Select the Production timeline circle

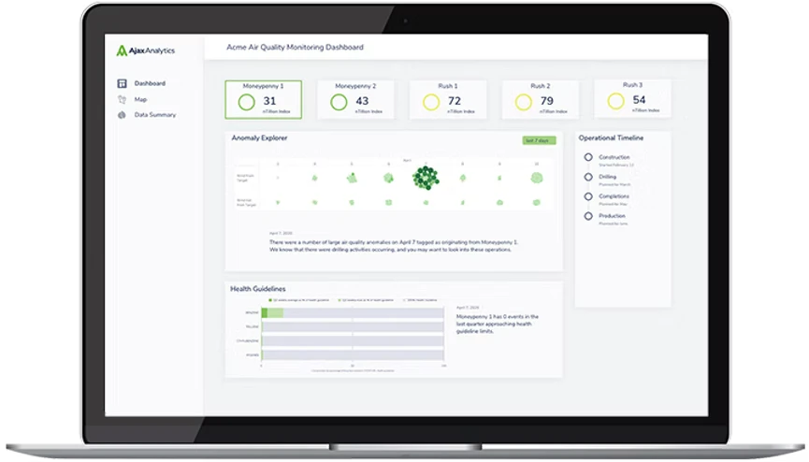pyautogui.click(x=588, y=216)
